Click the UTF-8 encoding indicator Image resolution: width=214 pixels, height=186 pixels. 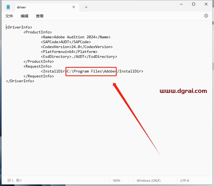point(185,181)
